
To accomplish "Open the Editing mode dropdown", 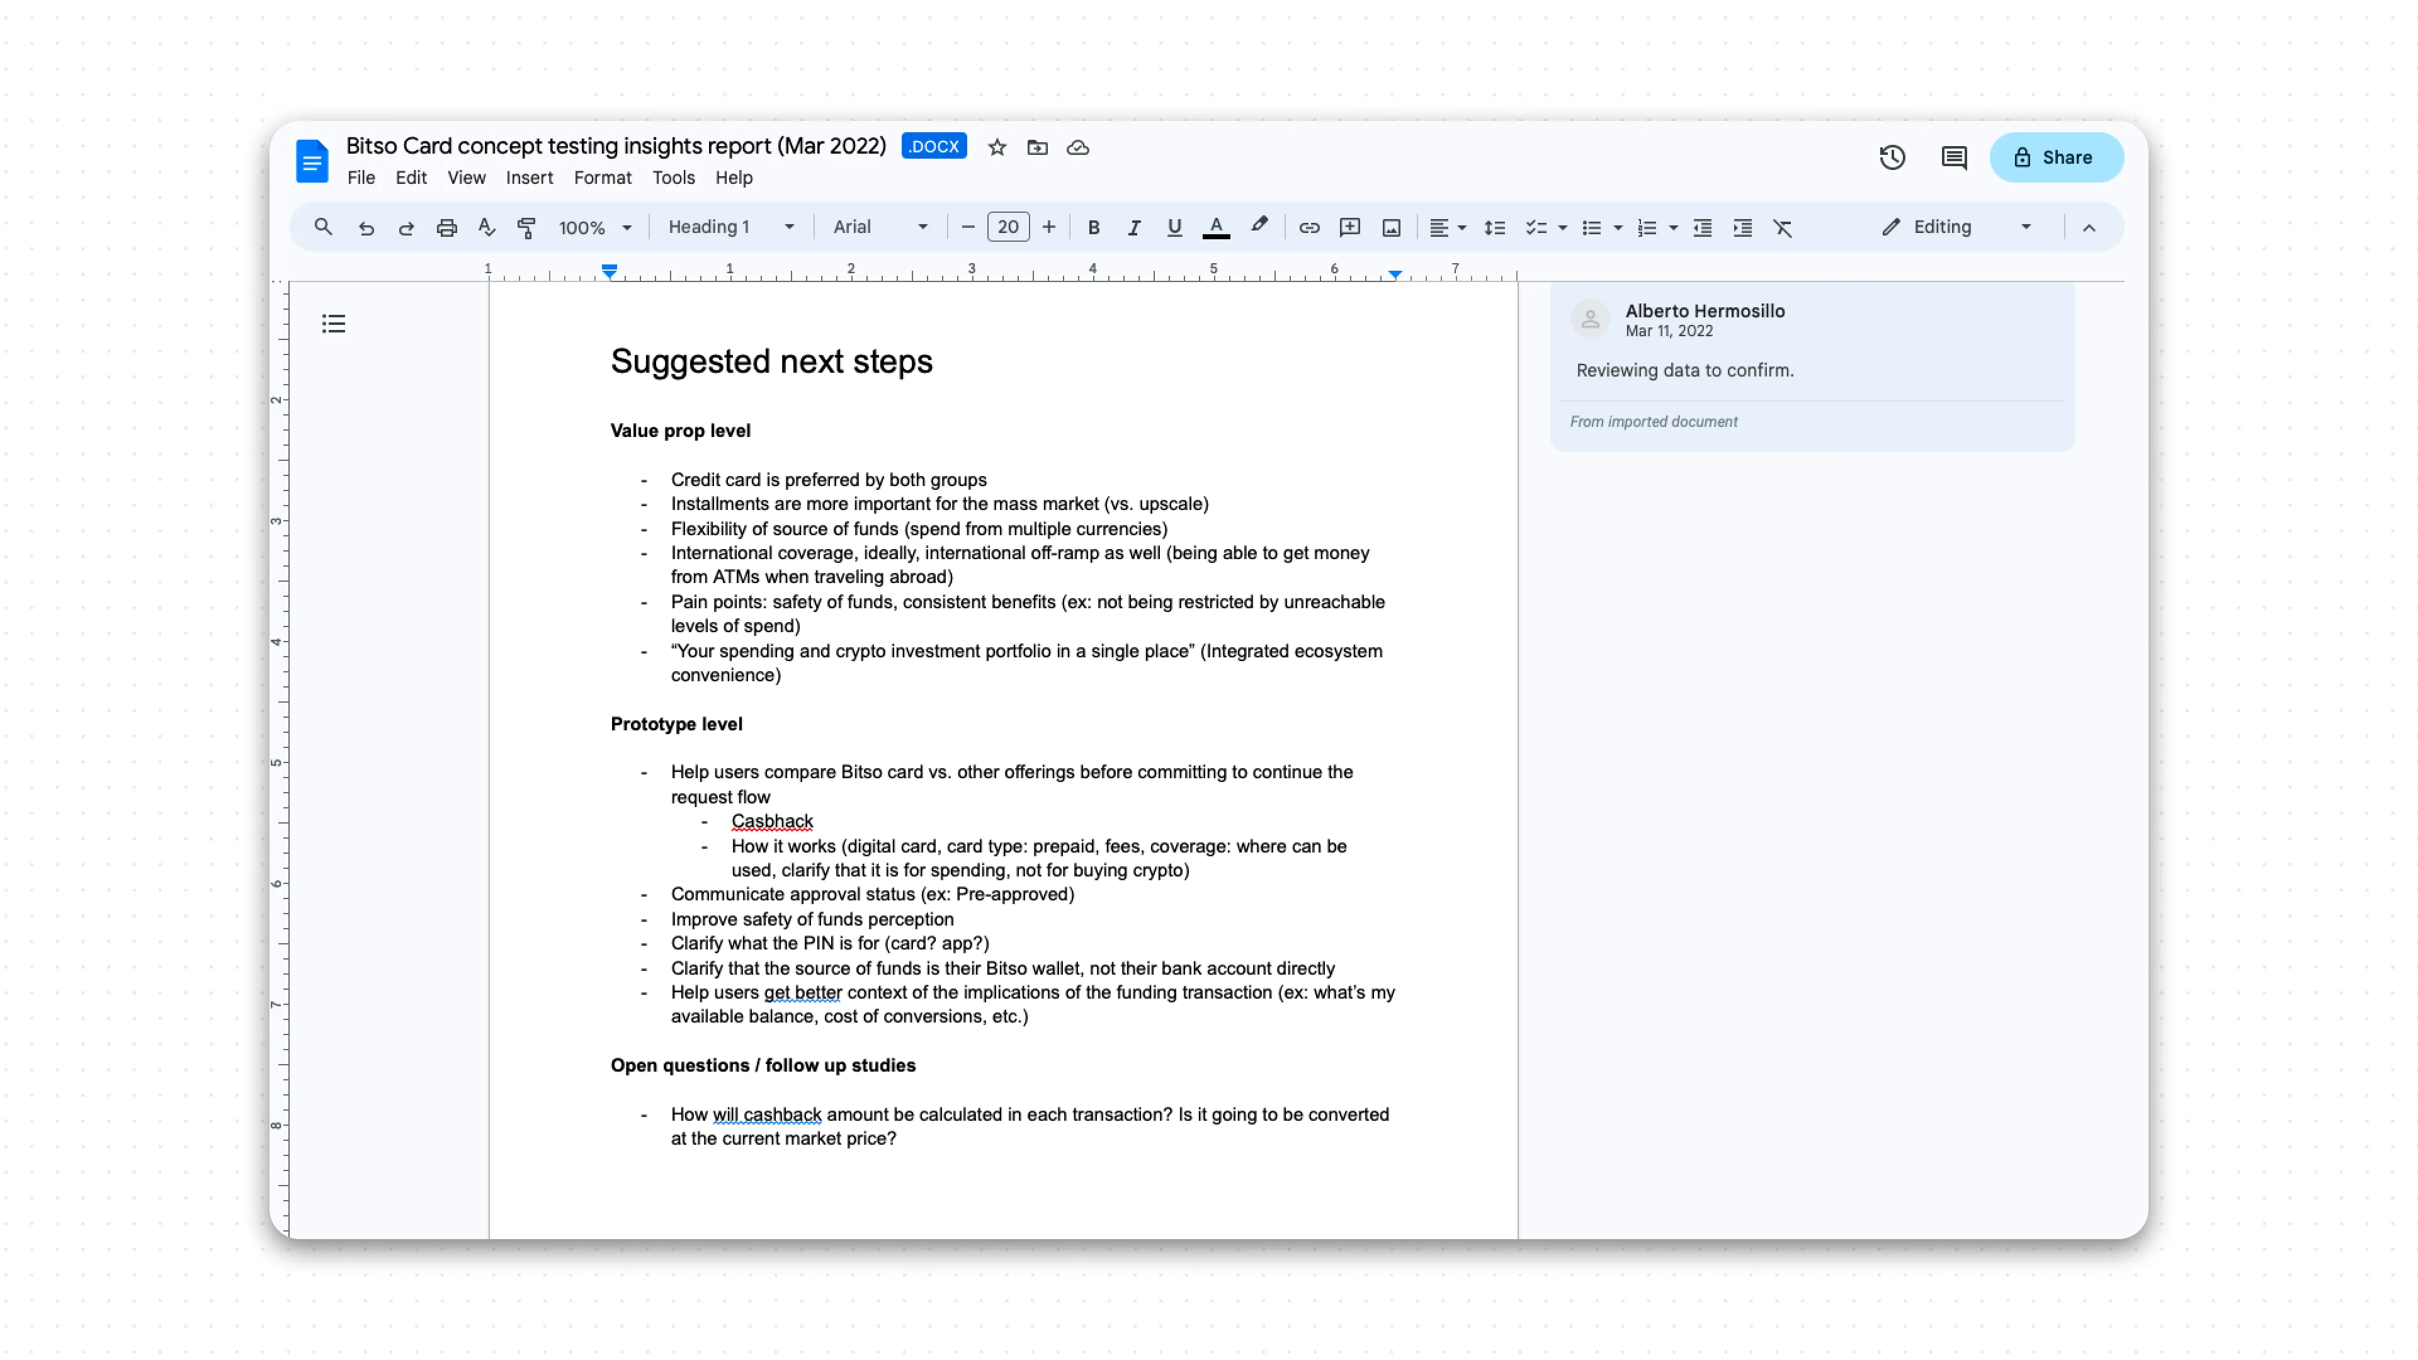I will tap(1958, 227).
